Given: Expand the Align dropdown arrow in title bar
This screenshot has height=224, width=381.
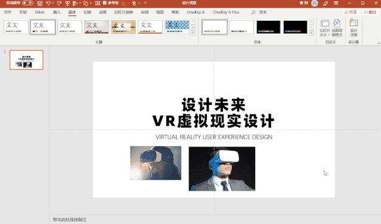Looking at the screenshot, I should (x=80, y=3).
